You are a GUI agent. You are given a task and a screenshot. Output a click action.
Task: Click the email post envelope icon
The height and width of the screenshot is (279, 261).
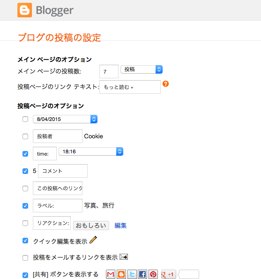coord(124,257)
